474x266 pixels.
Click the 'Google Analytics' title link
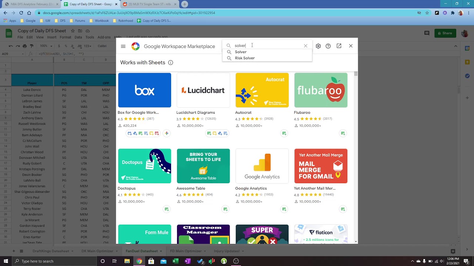[x=251, y=188]
